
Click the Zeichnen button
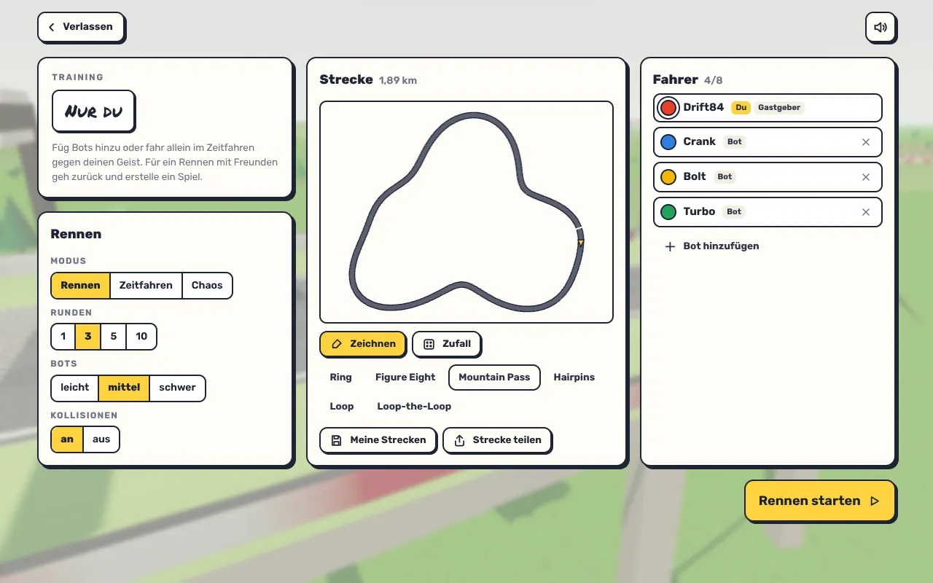coord(362,344)
